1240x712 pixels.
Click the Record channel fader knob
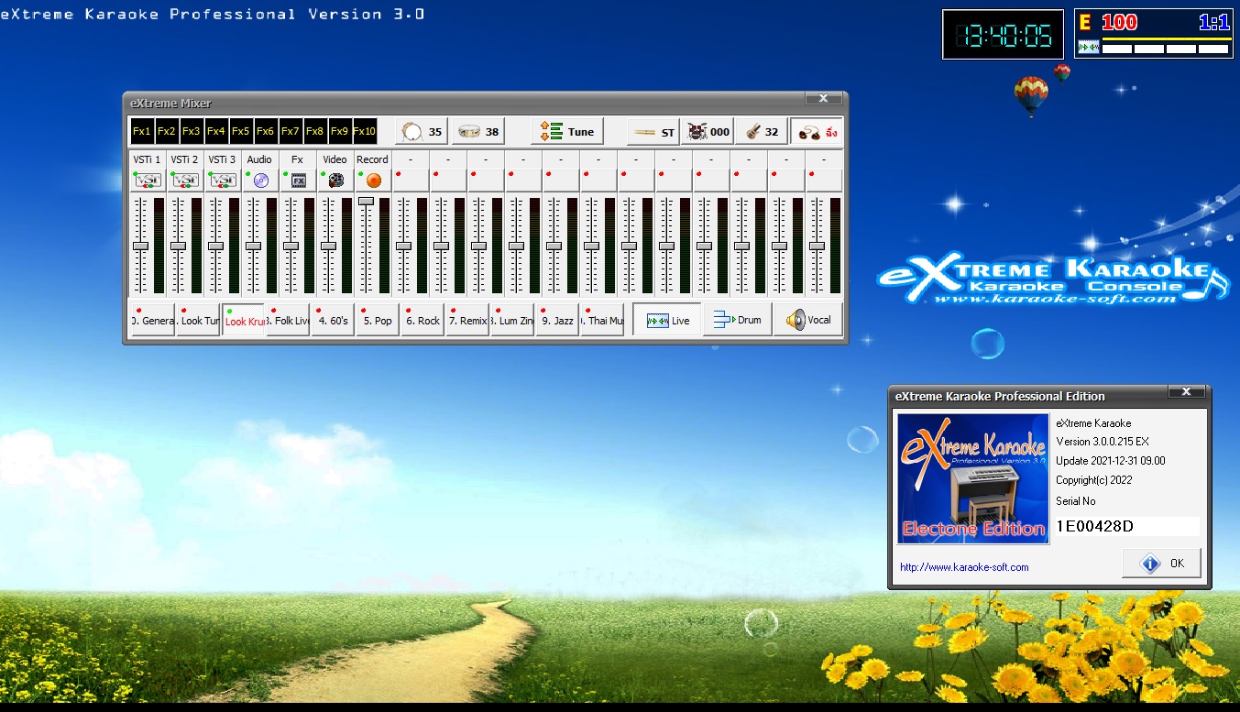point(367,200)
